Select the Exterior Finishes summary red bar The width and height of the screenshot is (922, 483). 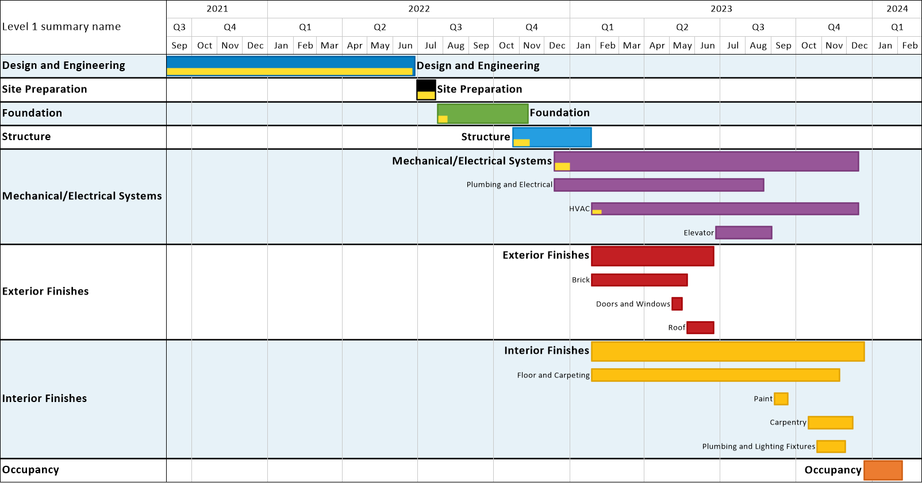tap(652, 256)
